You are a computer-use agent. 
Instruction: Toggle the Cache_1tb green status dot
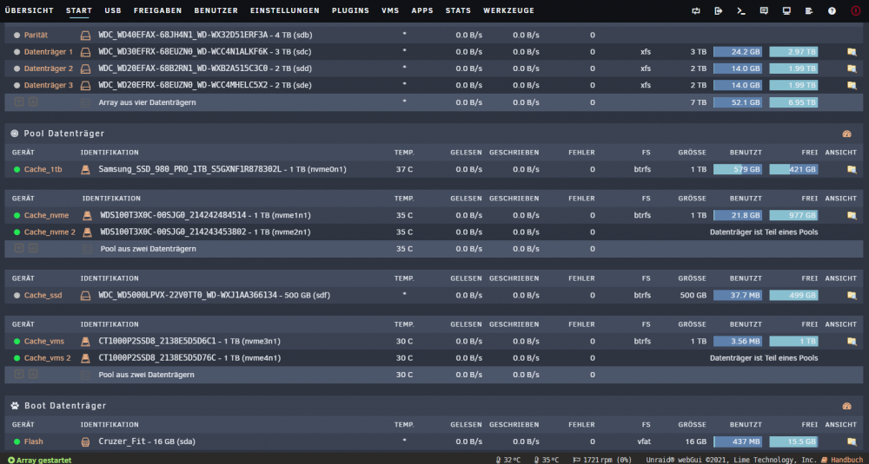pyautogui.click(x=17, y=169)
